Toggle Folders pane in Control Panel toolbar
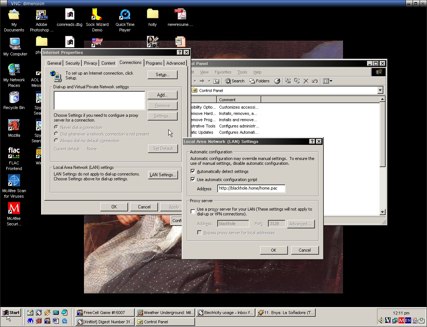427x327 pixels. (x=259, y=81)
